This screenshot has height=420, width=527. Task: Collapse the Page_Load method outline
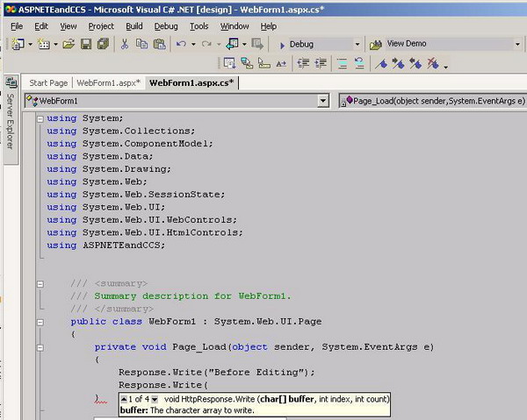(40, 347)
